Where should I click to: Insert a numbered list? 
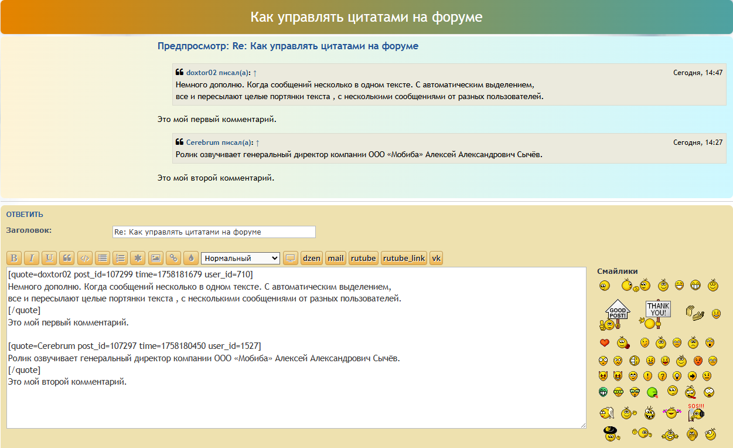click(120, 258)
